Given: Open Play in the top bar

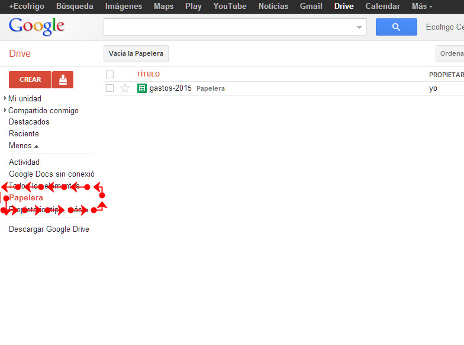Looking at the screenshot, I should [x=193, y=6].
